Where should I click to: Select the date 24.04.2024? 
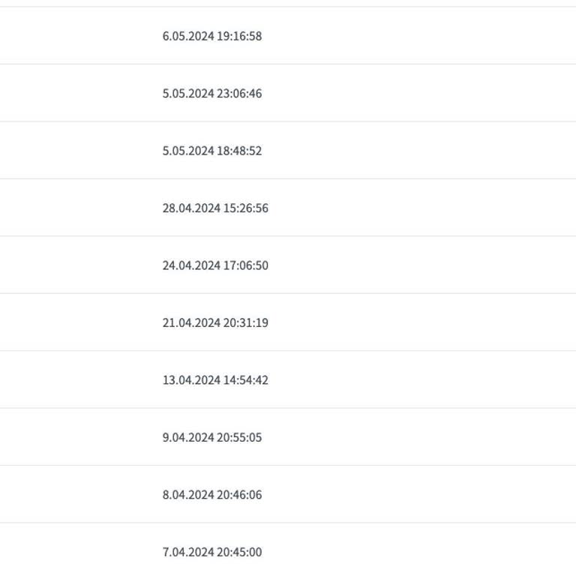point(191,265)
